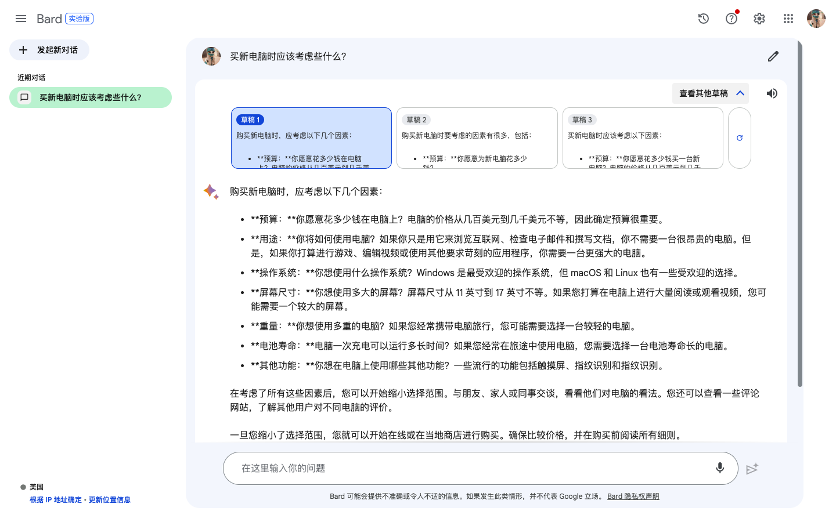Regenerate drafts with the refresh icon
This screenshot has height=522, width=836.
click(x=739, y=138)
